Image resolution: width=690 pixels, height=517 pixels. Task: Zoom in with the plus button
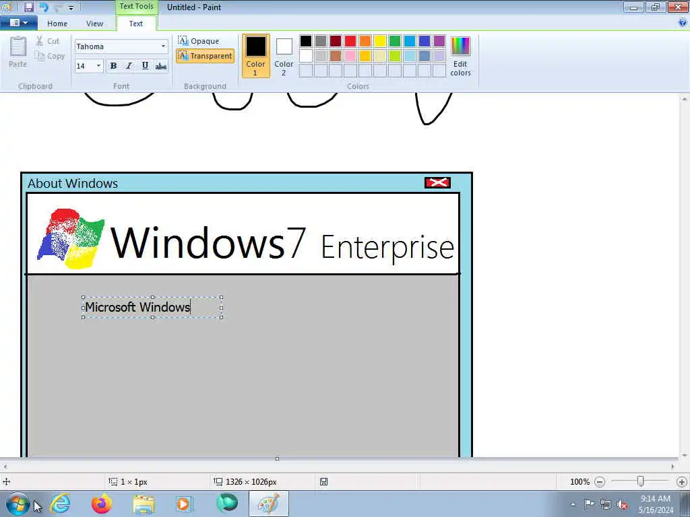pos(682,482)
